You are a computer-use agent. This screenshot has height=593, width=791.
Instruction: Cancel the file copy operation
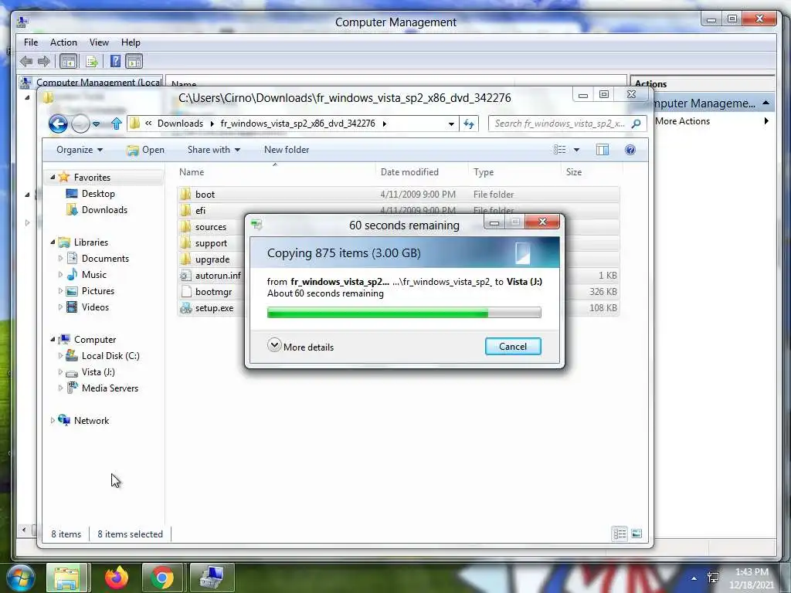click(513, 347)
